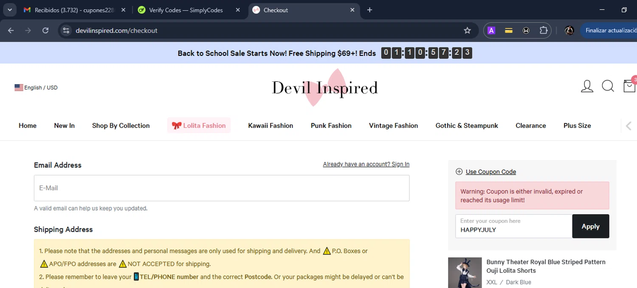This screenshot has height=288, width=637.
Task: Click the address bar URL
Action: [116, 30]
